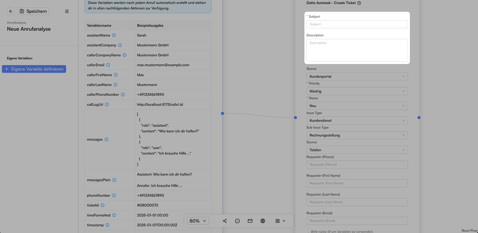Screen dimensions: 478x233
Task: Click the React Flow attribution link
Action: point(469,231)
